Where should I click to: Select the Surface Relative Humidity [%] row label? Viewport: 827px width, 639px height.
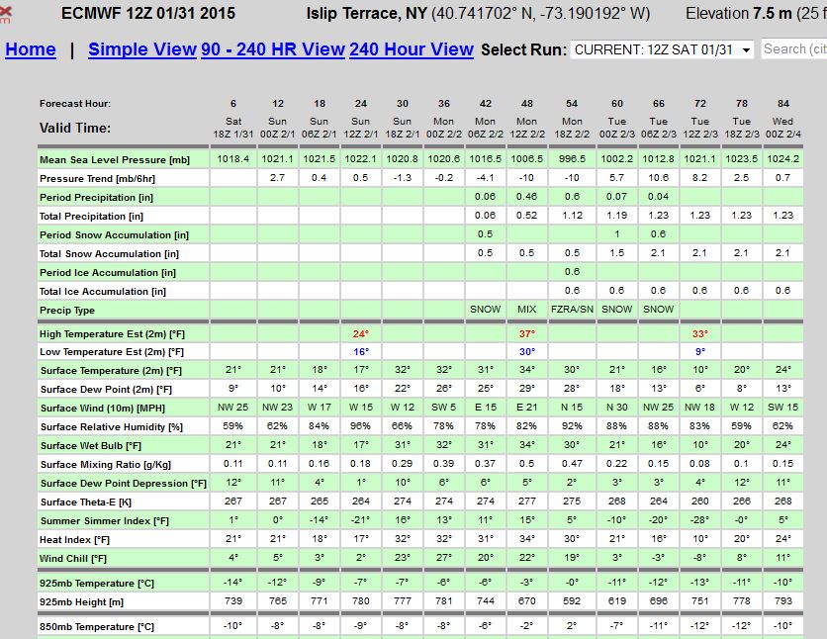111,427
